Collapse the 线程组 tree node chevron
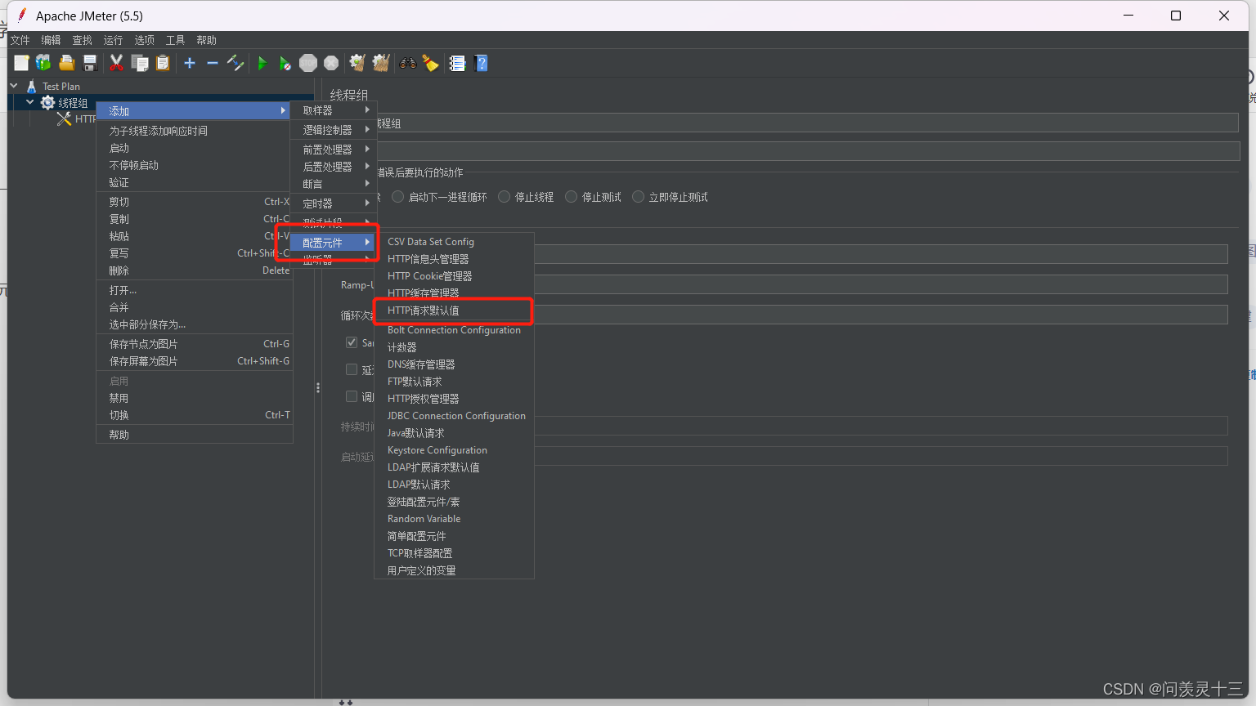The width and height of the screenshot is (1256, 706). pos(30,102)
